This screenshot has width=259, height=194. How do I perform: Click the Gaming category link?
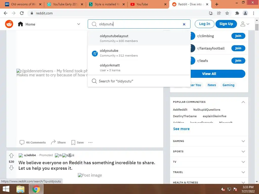[228, 85]
